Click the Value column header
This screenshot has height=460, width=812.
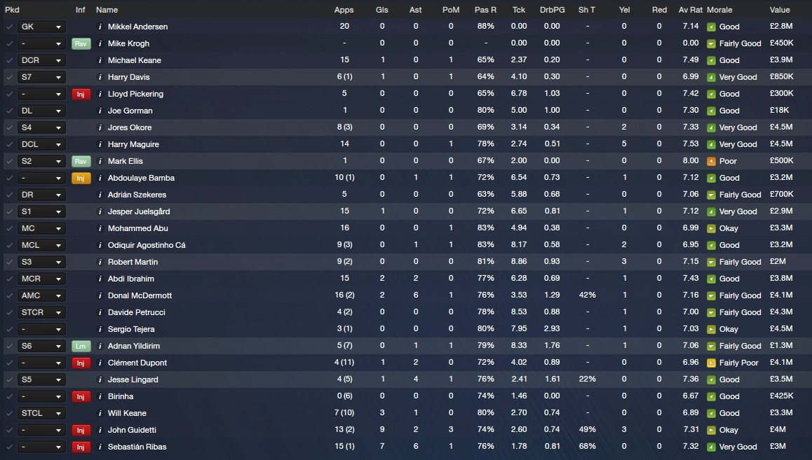coord(779,10)
